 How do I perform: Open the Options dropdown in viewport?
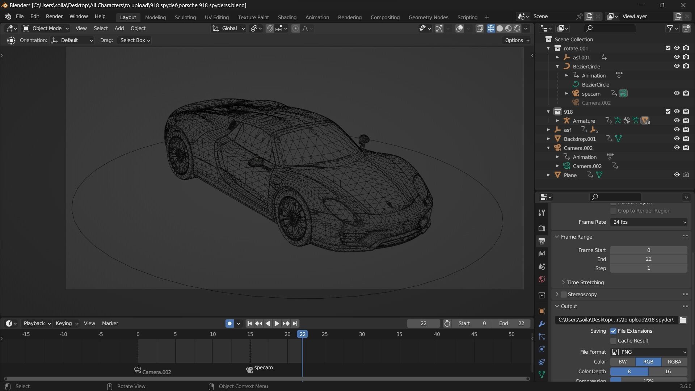tap(517, 40)
